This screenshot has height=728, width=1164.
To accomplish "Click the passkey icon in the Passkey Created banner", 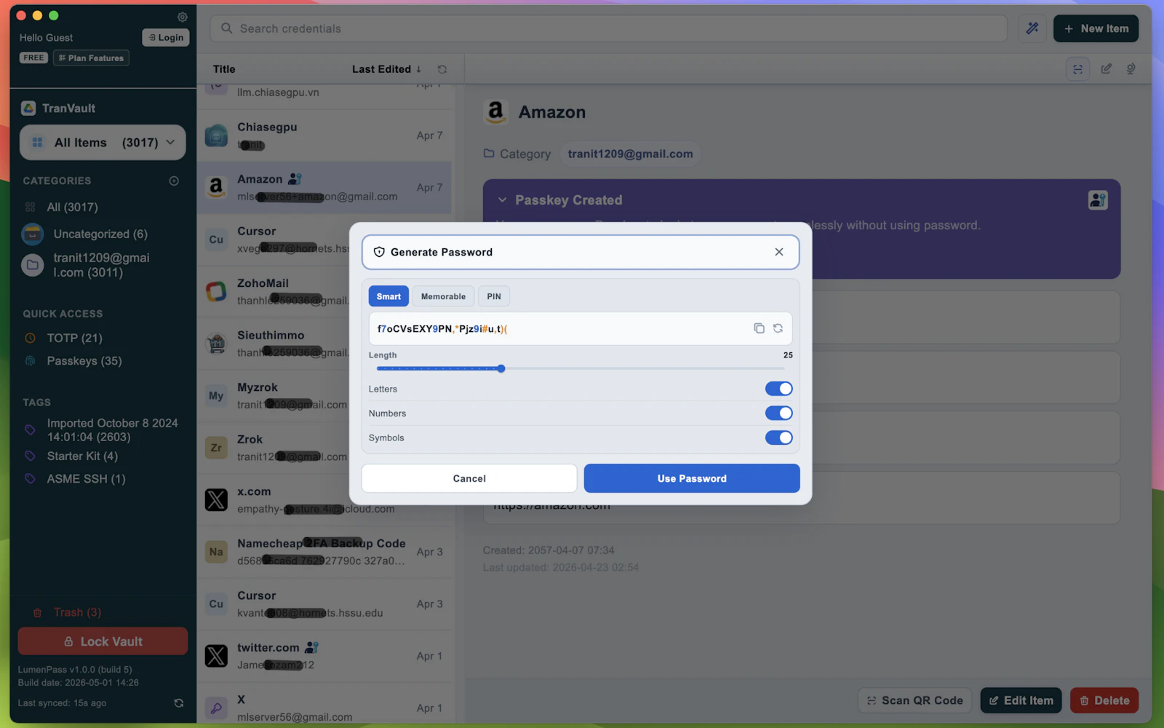I will click(1098, 199).
